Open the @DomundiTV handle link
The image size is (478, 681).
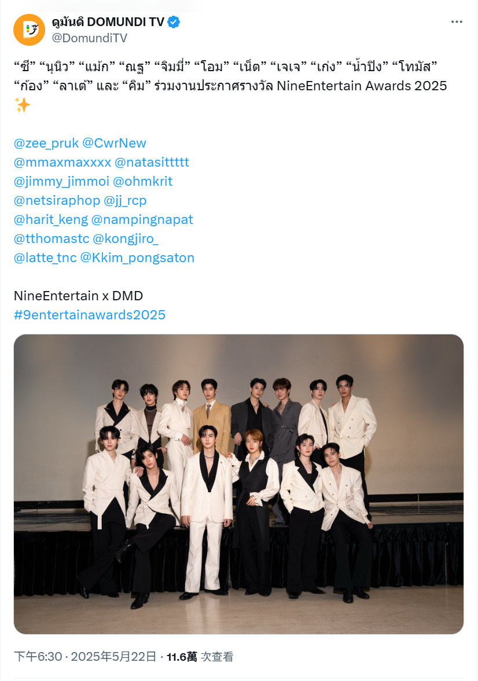[90, 38]
